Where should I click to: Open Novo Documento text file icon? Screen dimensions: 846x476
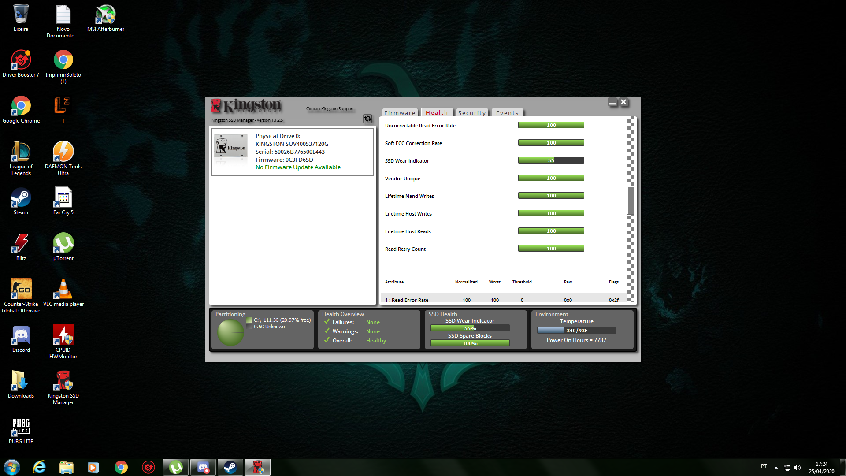pos(63,22)
